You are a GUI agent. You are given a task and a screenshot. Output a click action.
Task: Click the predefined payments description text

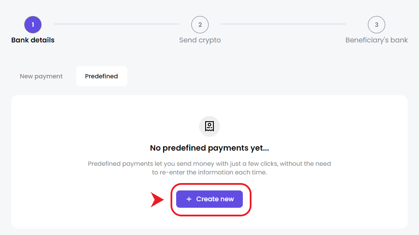tap(209, 168)
